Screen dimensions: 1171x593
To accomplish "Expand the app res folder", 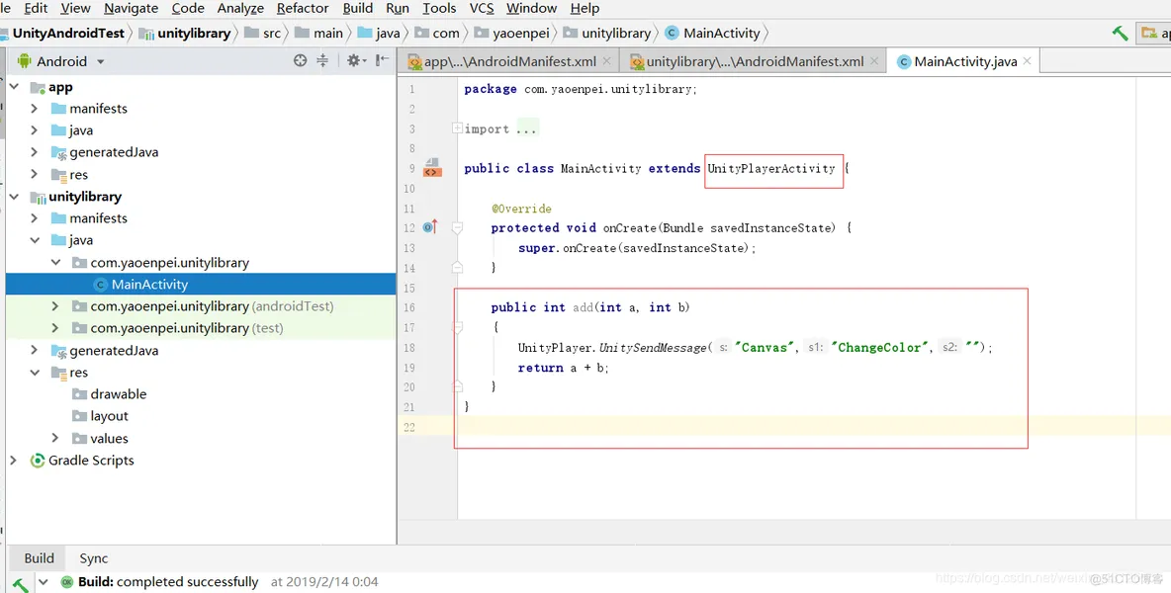I will tap(35, 174).
